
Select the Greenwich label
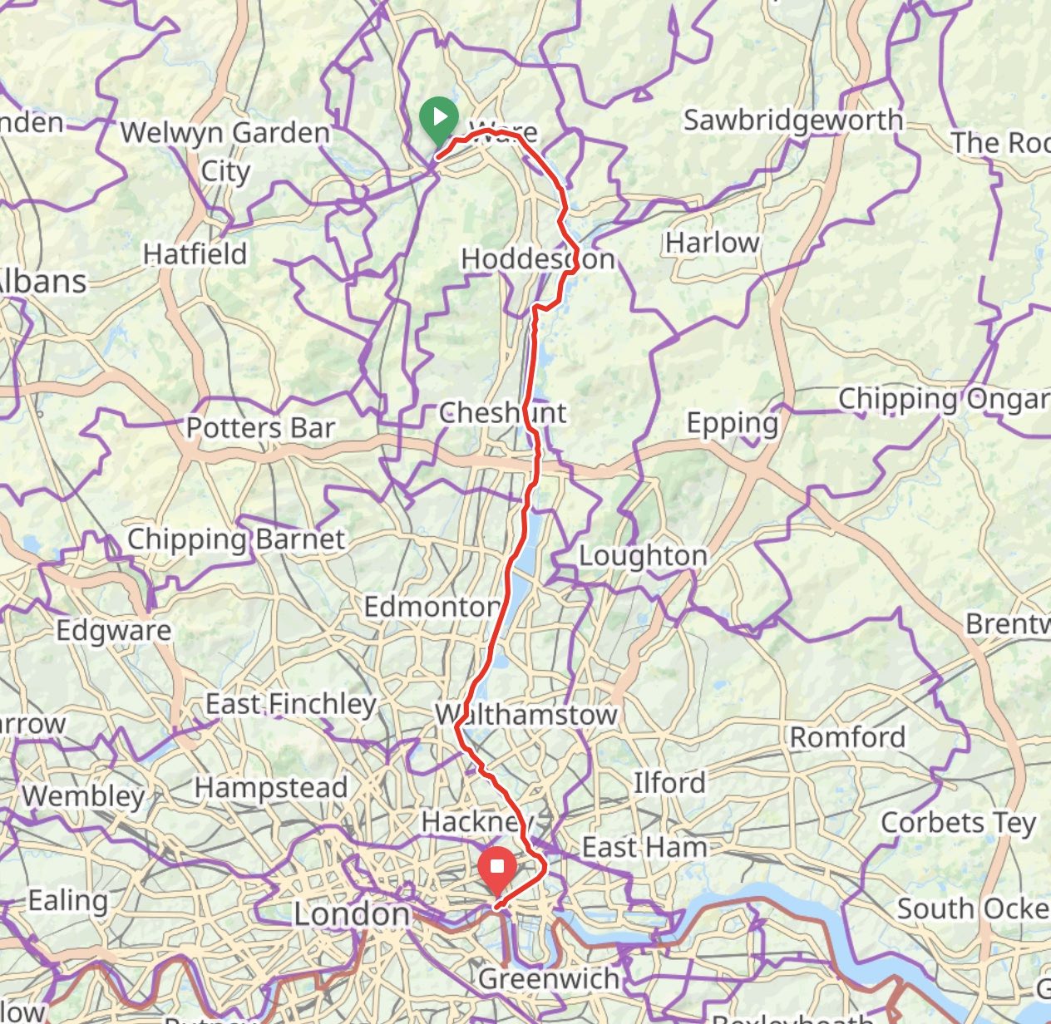coord(548,978)
